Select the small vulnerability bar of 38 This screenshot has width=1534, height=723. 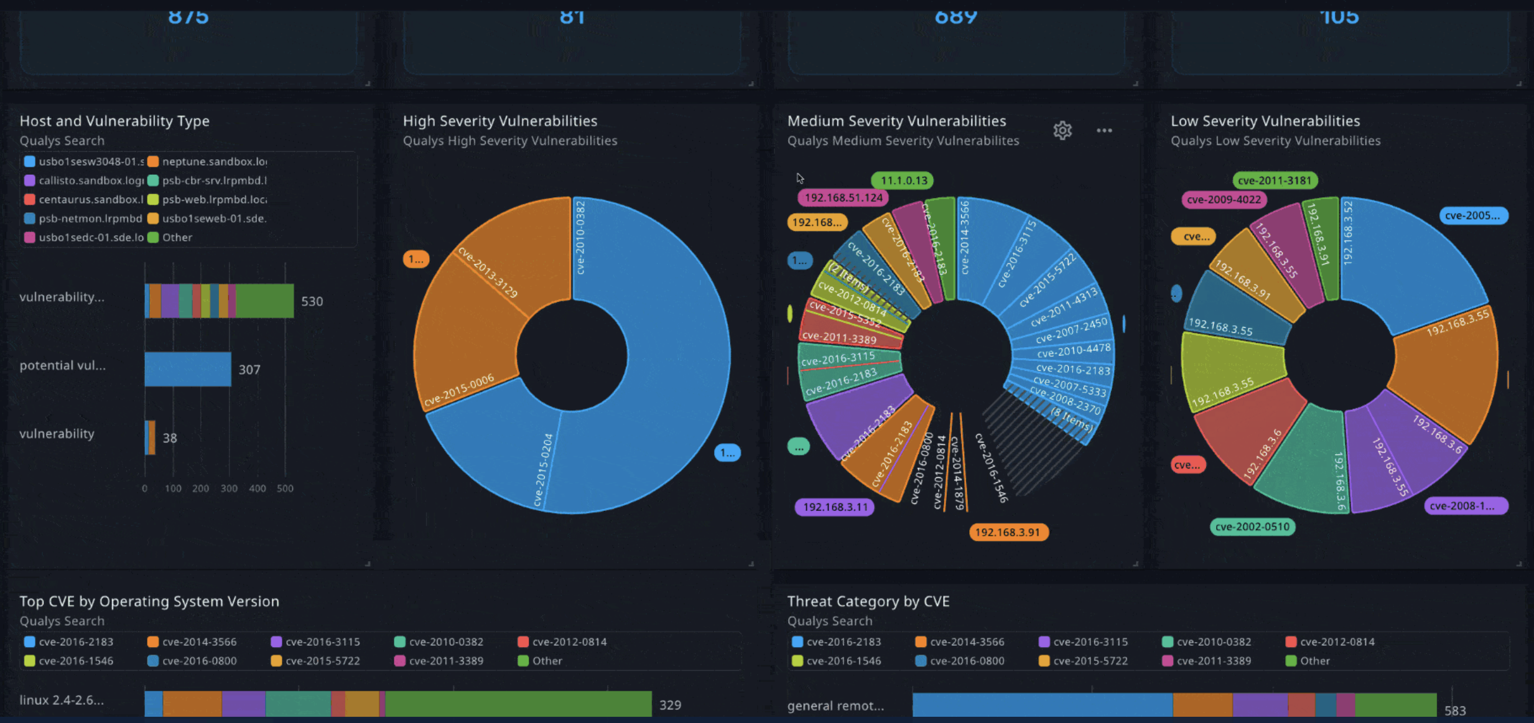(150, 437)
